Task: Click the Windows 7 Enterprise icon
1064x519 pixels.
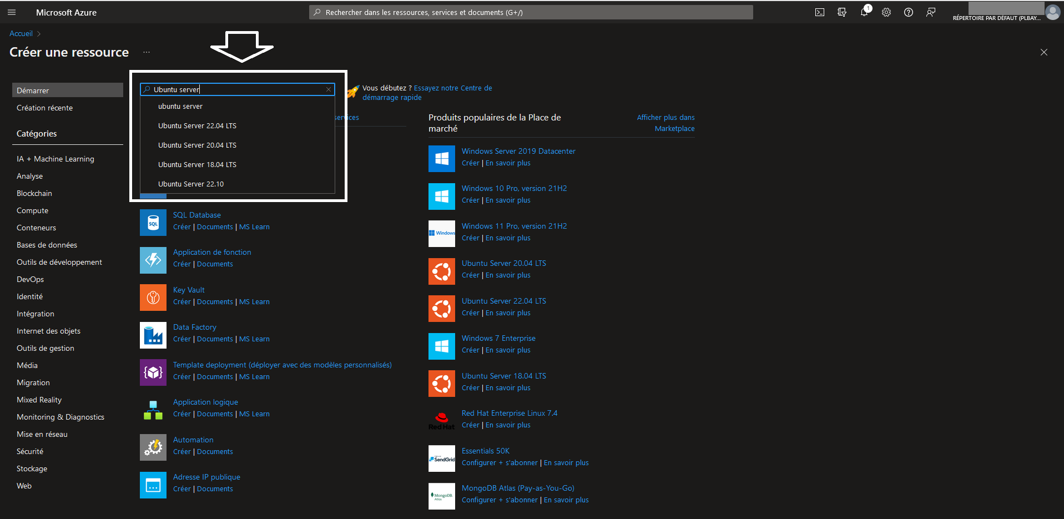Action: click(x=442, y=346)
